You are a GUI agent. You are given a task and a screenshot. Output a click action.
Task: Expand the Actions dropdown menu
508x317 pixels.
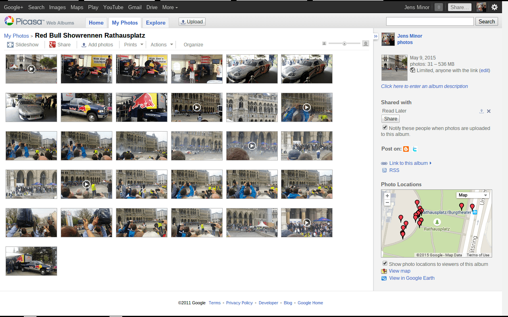pos(162,45)
